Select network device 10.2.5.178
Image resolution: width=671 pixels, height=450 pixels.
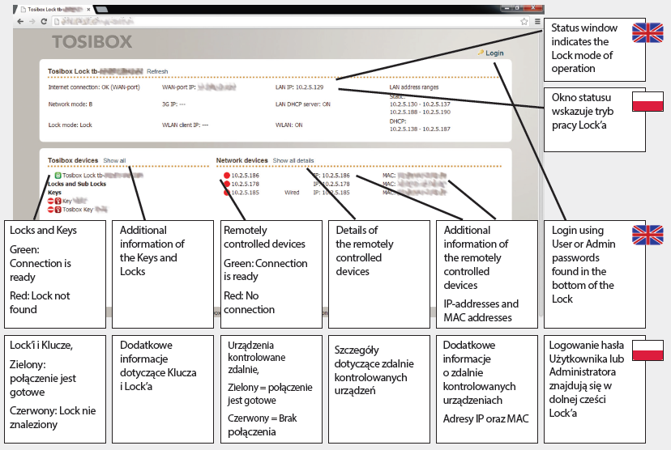[x=246, y=184]
